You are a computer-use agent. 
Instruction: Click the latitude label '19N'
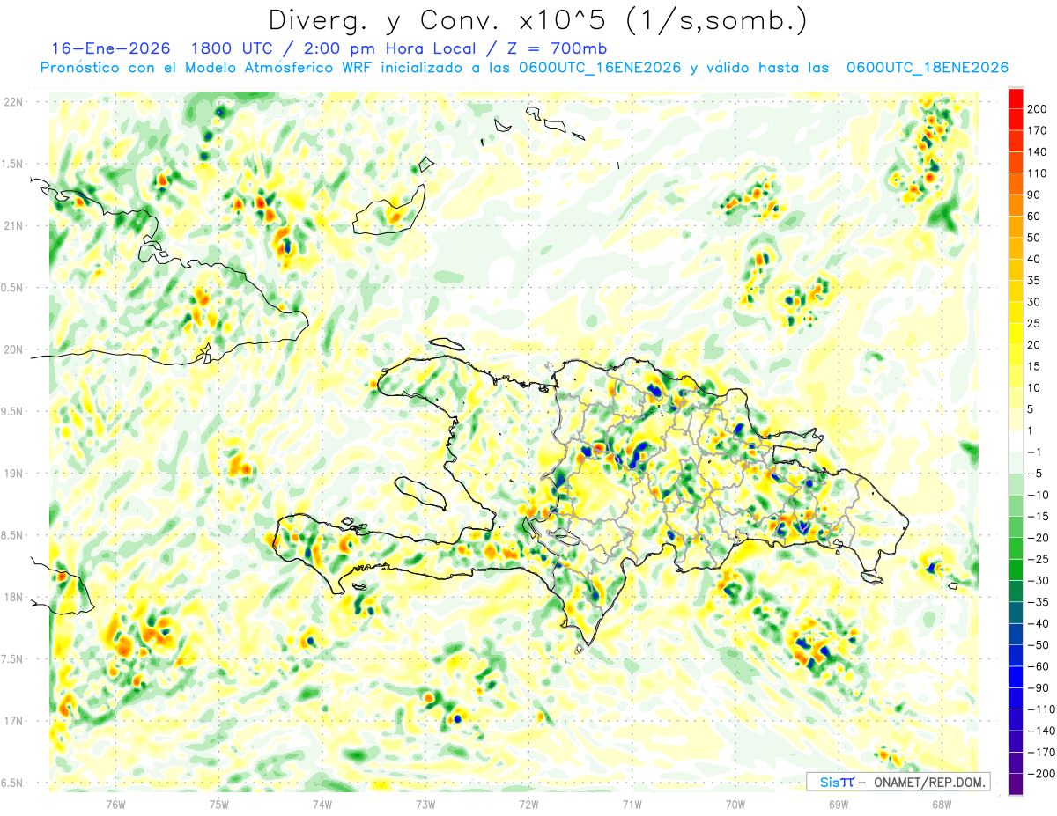pos(13,474)
